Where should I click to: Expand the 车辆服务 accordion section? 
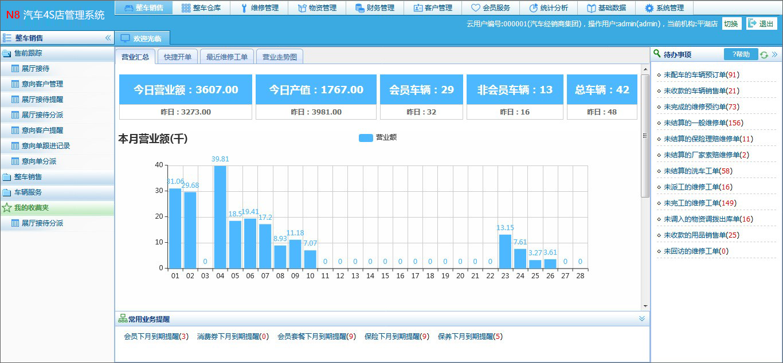coord(57,192)
